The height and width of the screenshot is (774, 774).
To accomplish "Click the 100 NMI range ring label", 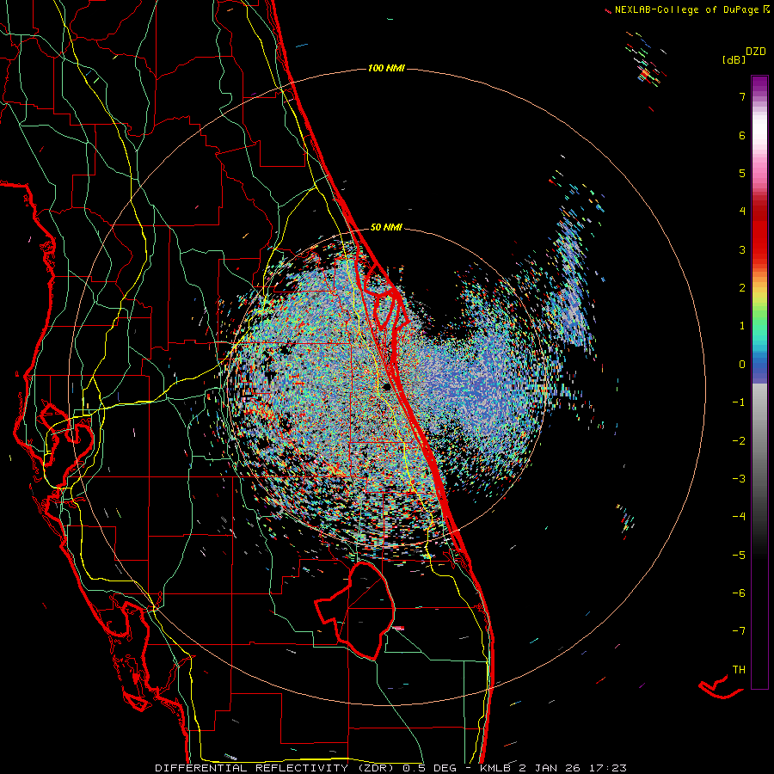I will (x=386, y=68).
